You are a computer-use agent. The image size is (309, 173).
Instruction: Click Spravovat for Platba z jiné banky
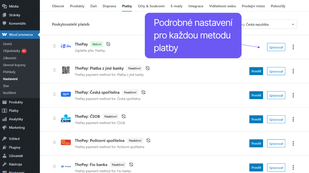pyautogui.click(x=276, y=71)
